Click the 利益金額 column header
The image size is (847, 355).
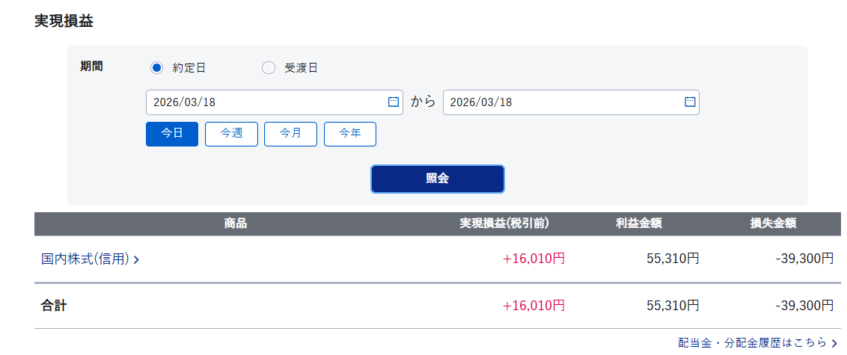638,223
